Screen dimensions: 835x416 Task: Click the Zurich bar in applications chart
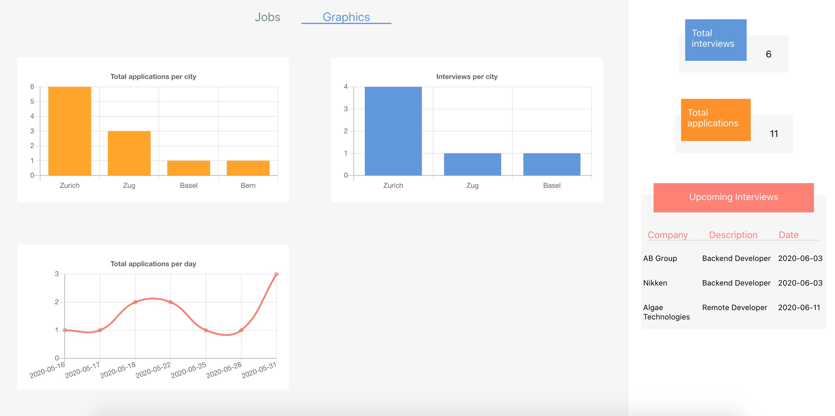coord(69,131)
